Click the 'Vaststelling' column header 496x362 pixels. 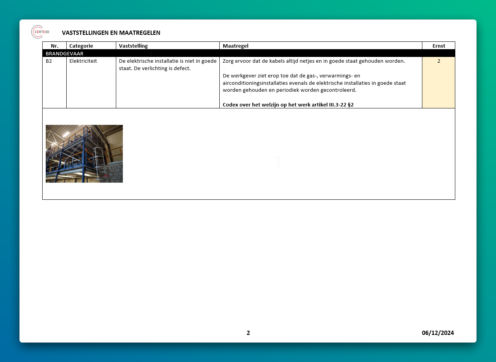point(133,46)
